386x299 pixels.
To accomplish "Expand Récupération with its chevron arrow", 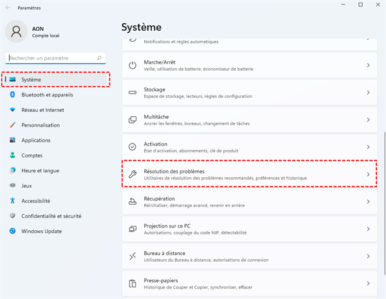I will click(x=368, y=202).
